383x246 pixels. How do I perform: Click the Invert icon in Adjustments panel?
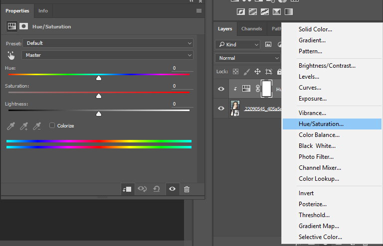point(241,12)
